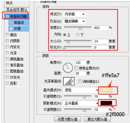The width and height of the screenshot is (130, 123).
Task: Click the shadow 不透明度(C) slider handle
Action: (x=85, y=110)
